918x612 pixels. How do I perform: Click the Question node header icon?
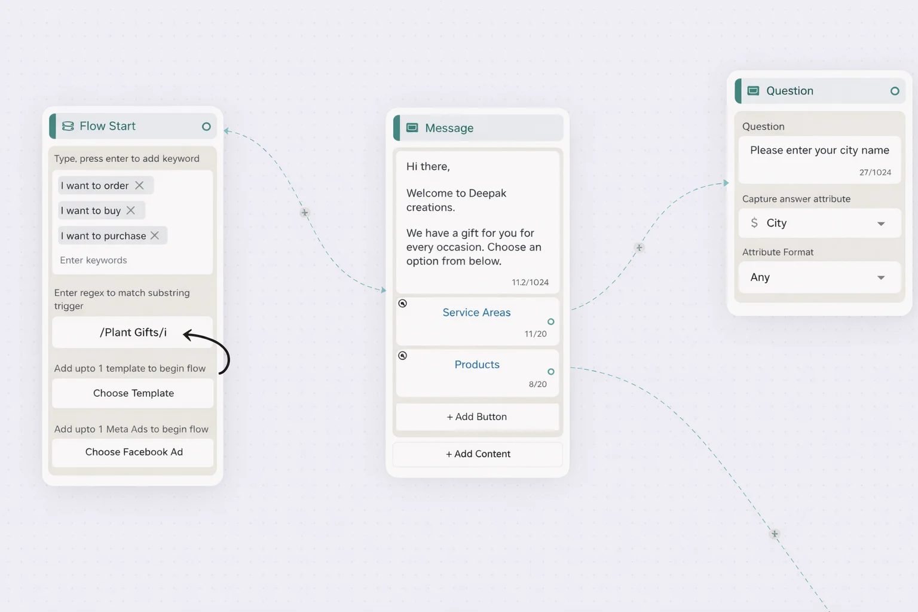(754, 91)
